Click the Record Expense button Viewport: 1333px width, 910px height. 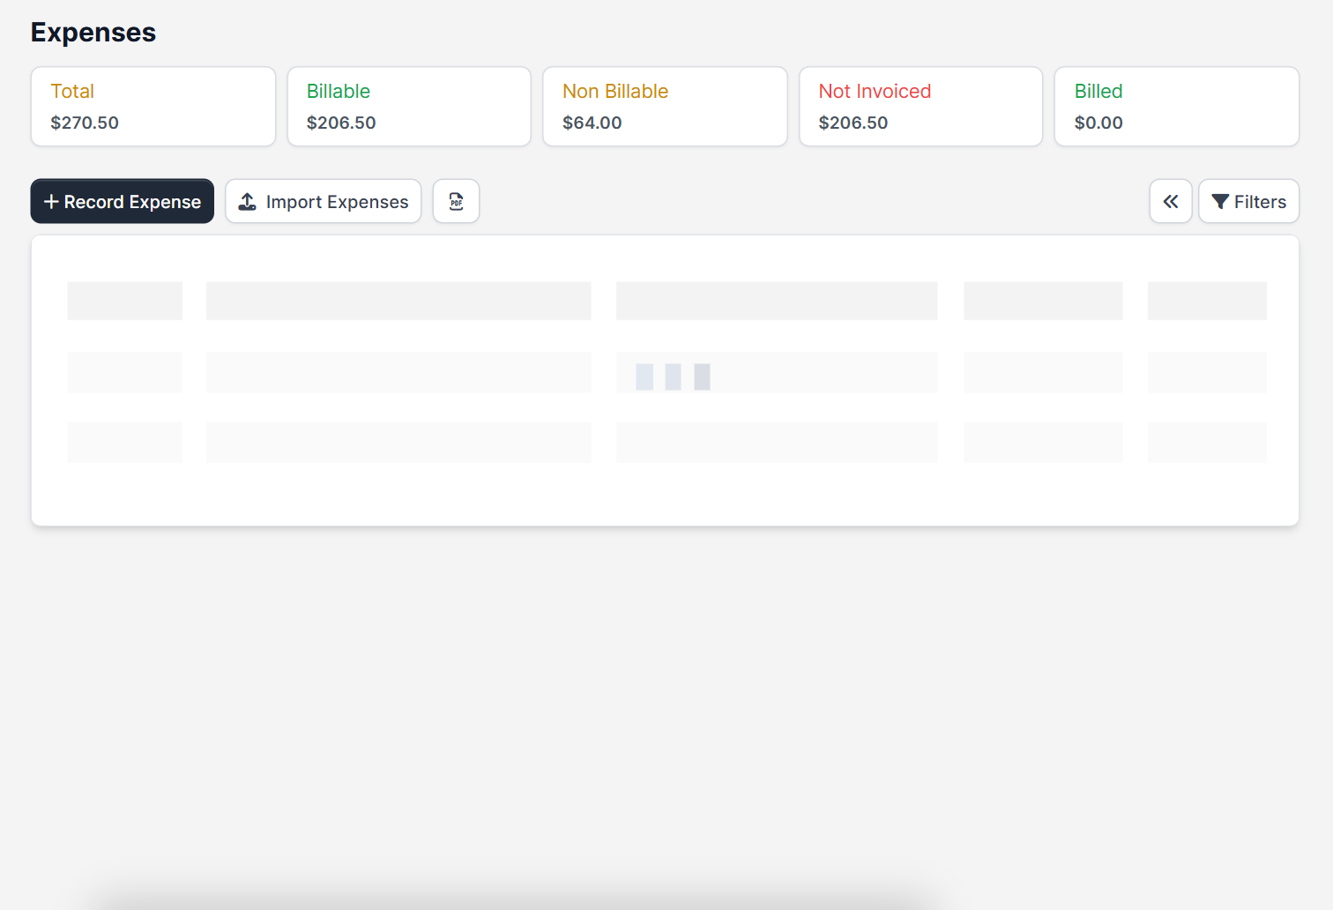[123, 201]
